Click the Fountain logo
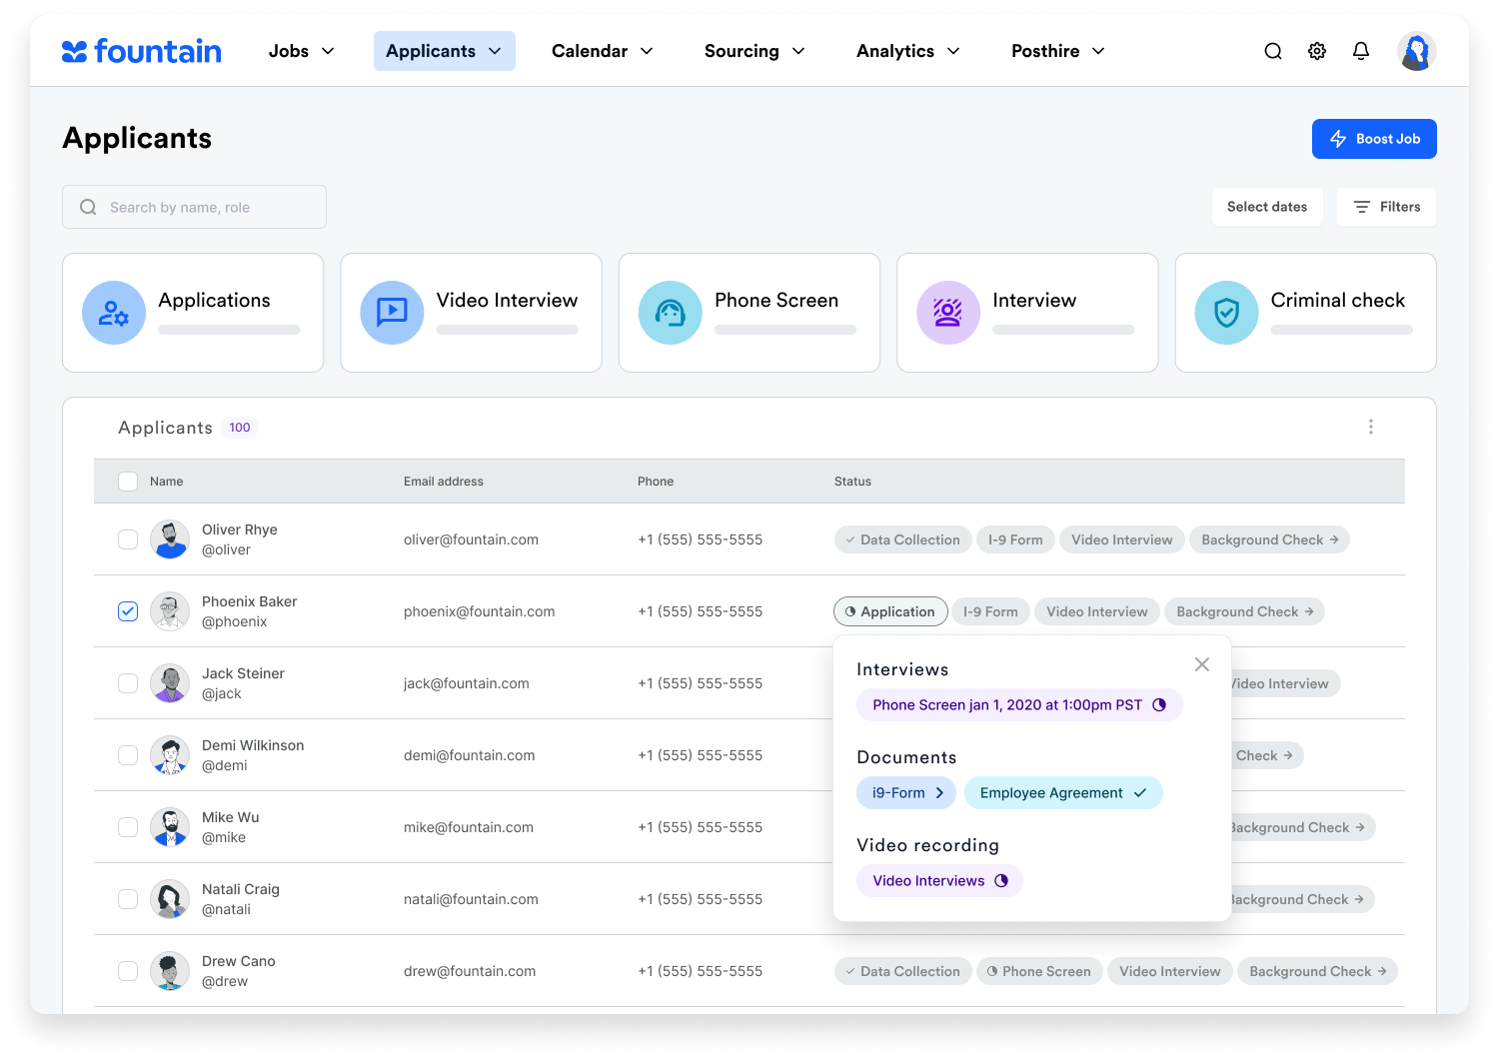 (142, 51)
